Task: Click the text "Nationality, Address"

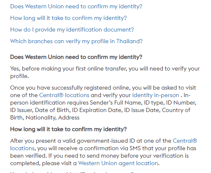Action: pyautogui.click(x=53, y=118)
